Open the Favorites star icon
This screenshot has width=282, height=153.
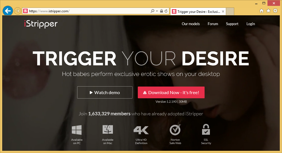(x=268, y=11)
